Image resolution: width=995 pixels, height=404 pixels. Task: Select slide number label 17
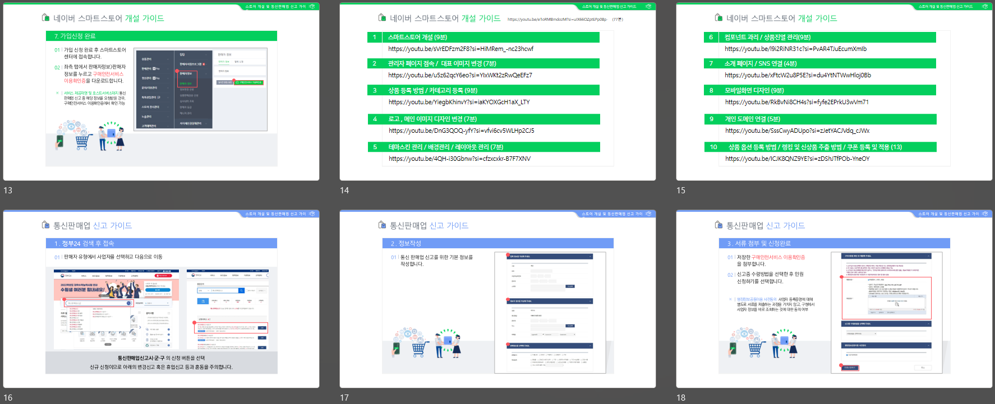pyautogui.click(x=344, y=398)
